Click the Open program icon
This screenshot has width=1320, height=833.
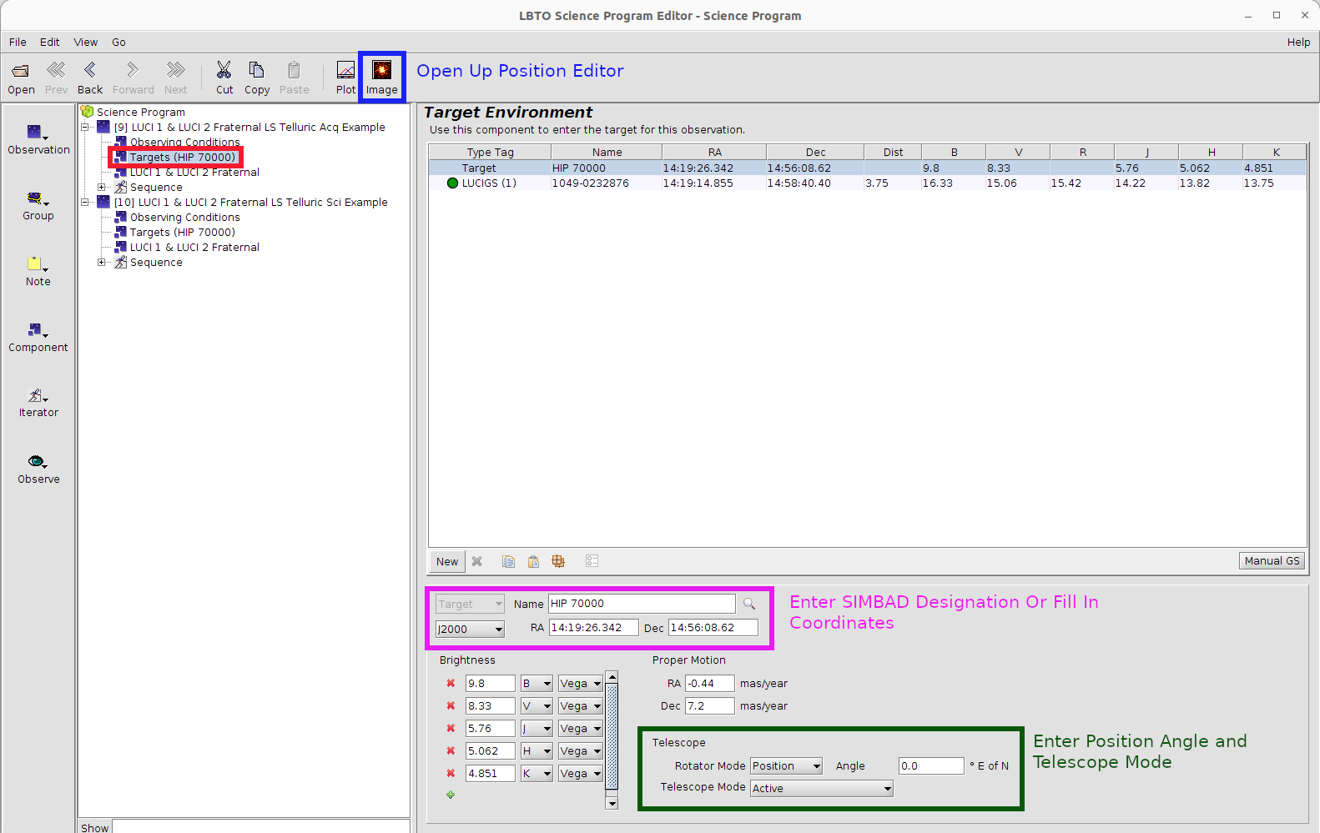pos(21,71)
